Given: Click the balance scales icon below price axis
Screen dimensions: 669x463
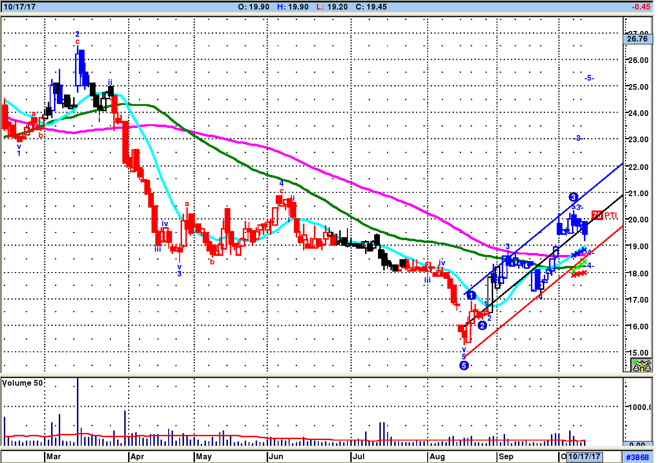Looking at the screenshot, I should 641,366.
